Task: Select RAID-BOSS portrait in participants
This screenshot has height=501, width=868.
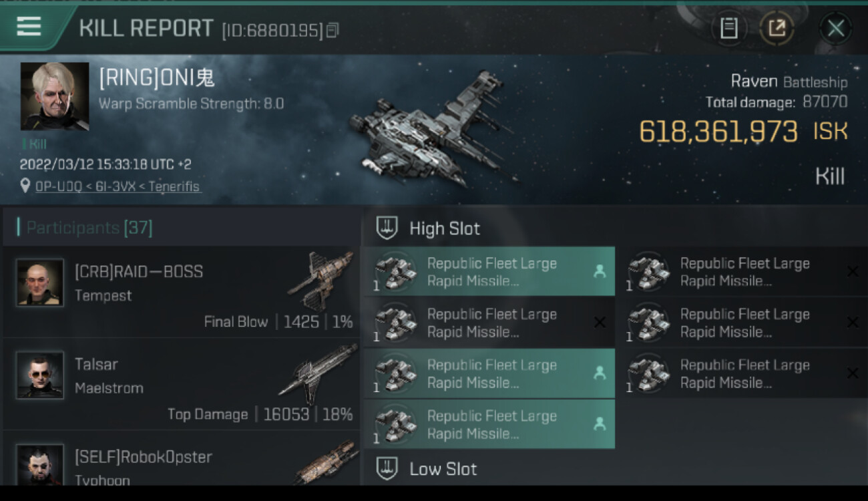Action: (x=40, y=283)
